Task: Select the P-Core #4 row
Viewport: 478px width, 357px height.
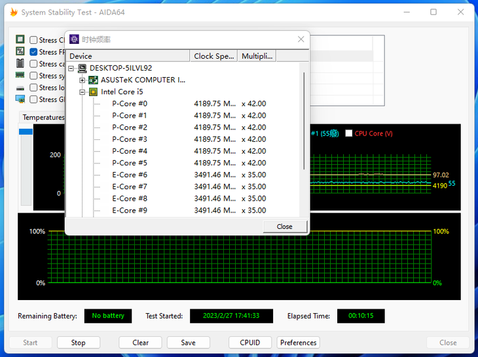Action: coord(182,151)
